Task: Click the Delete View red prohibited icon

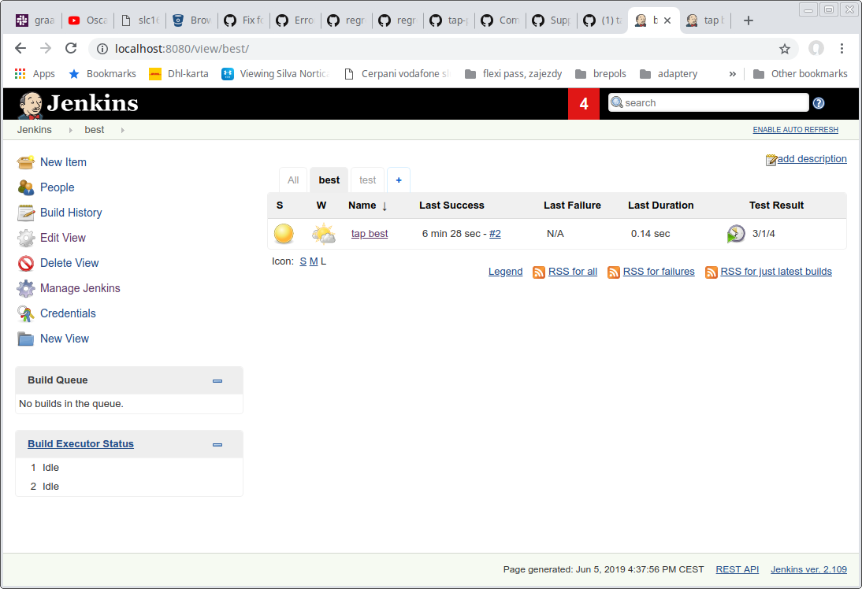Action: tap(26, 263)
